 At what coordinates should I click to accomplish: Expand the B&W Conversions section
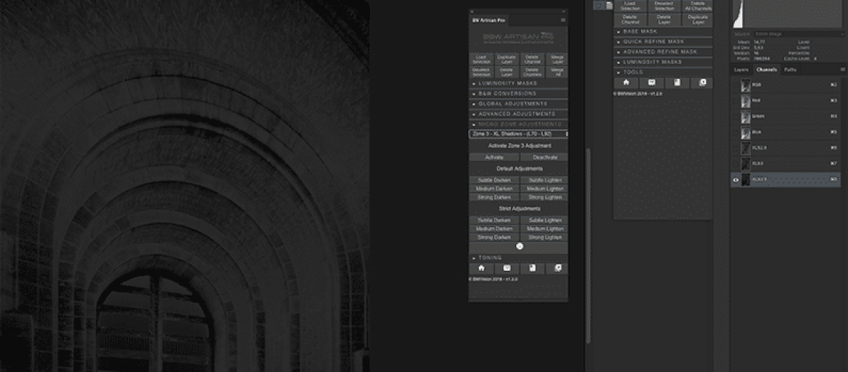pyautogui.click(x=518, y=94)
